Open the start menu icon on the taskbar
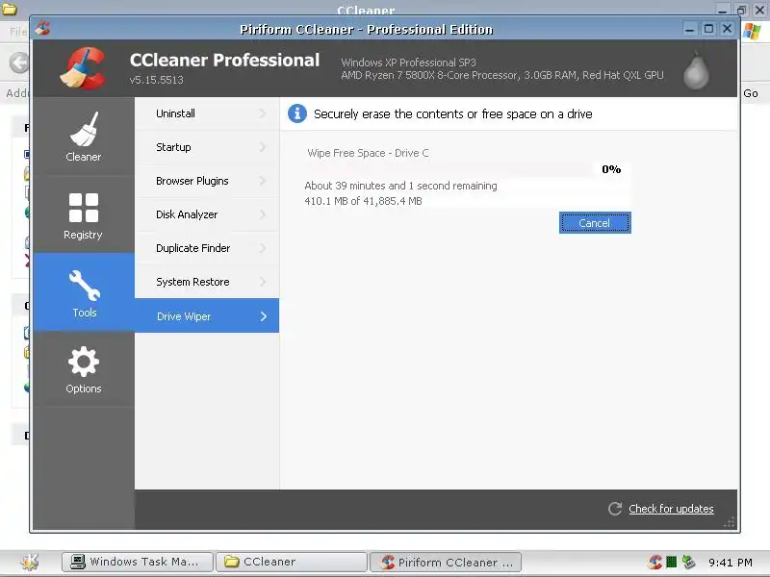Viewport: 770px width, 577px height. (30, 562)
